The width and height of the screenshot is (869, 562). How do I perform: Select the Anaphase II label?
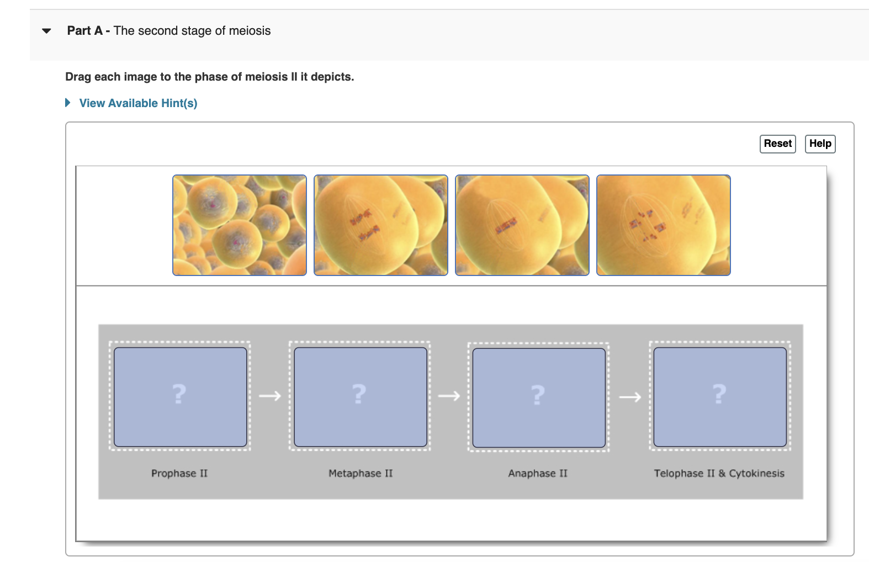pos(538,473)
